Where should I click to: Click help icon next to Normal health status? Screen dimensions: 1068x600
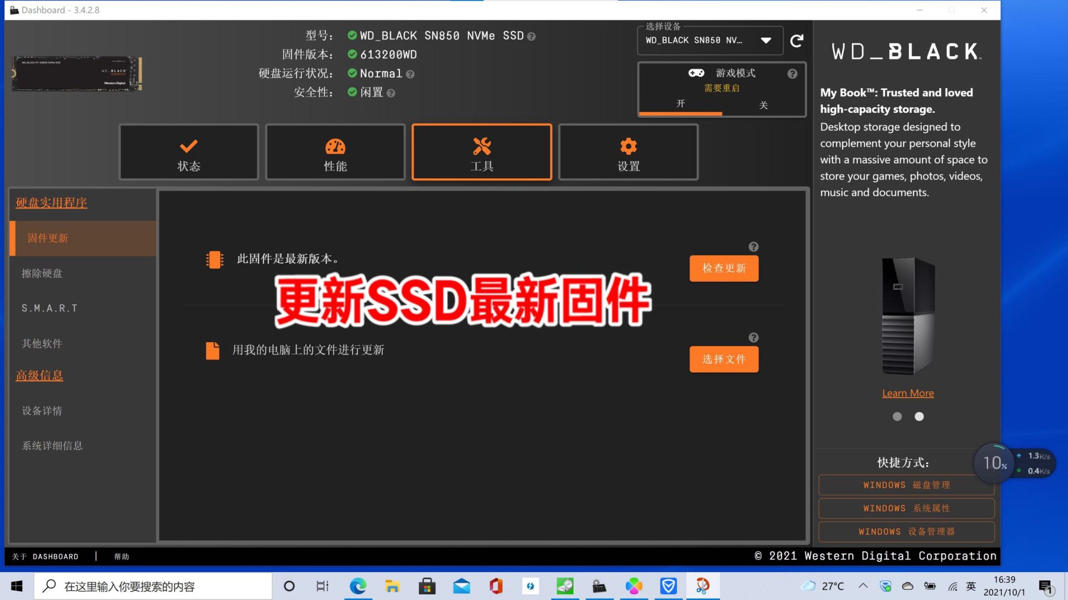click(x=410, y=74)
